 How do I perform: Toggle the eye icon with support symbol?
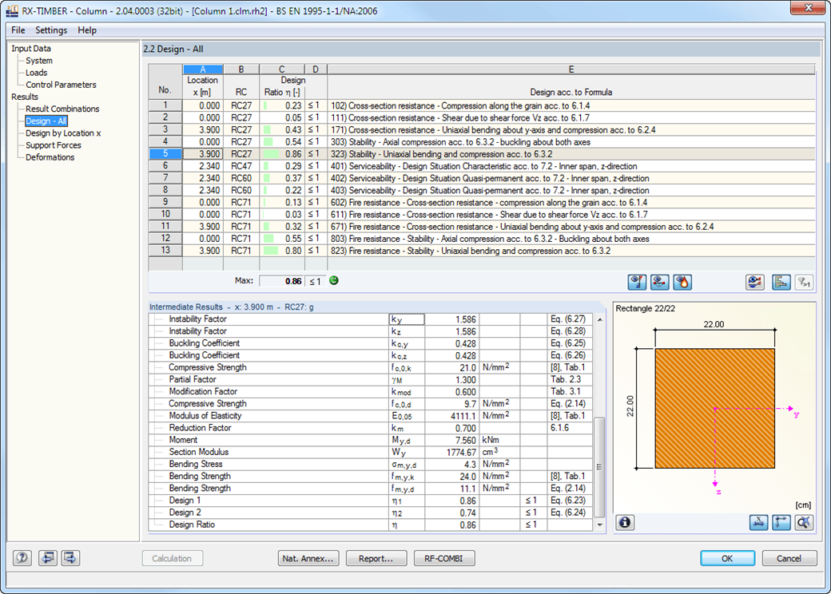click(660, 281)
